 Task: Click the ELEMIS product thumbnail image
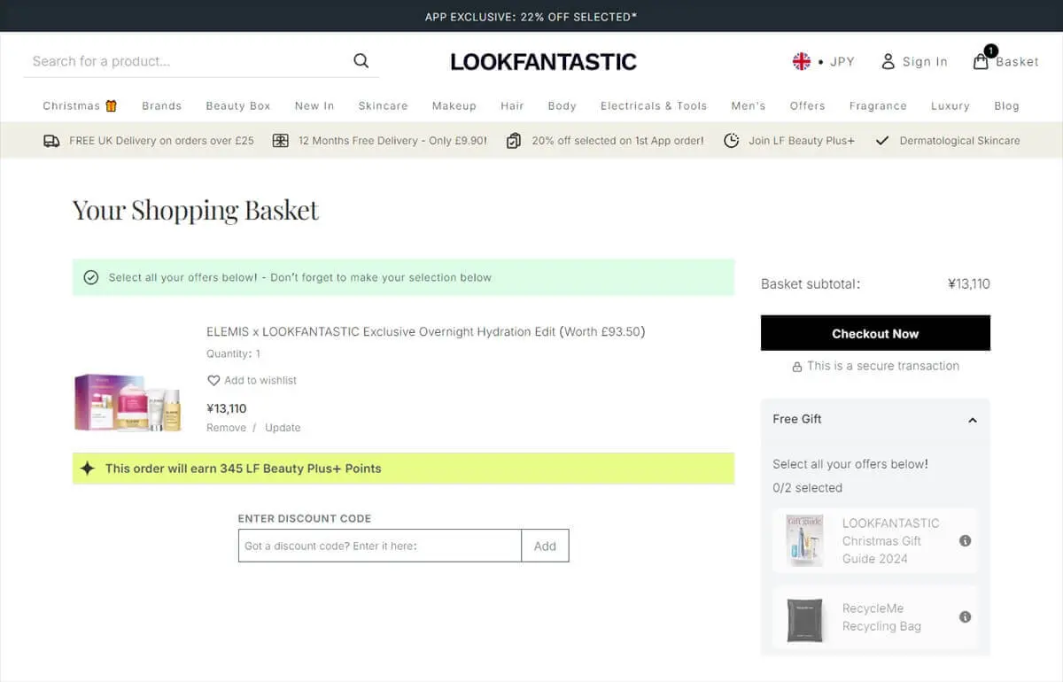click(x=128, y=401)
